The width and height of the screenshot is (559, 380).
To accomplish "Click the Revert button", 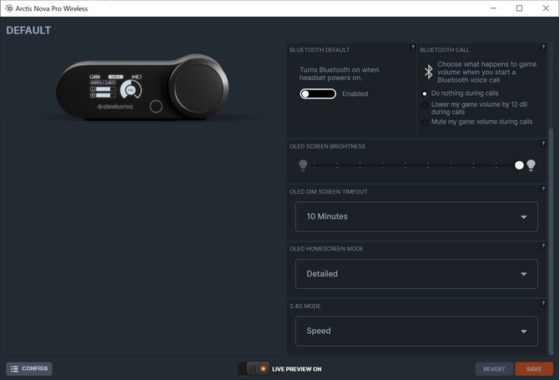I will click(x=494, y=369).
